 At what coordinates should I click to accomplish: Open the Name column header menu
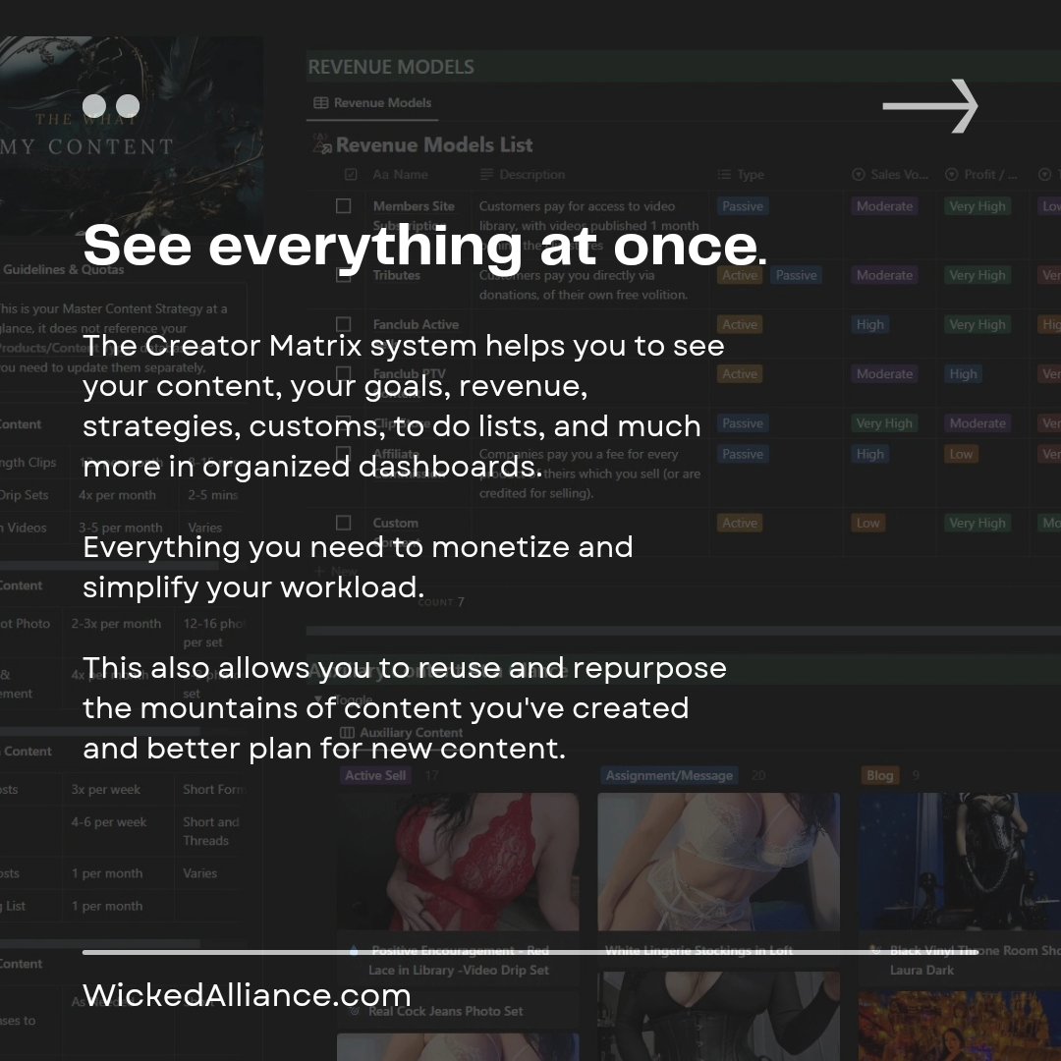401,175
